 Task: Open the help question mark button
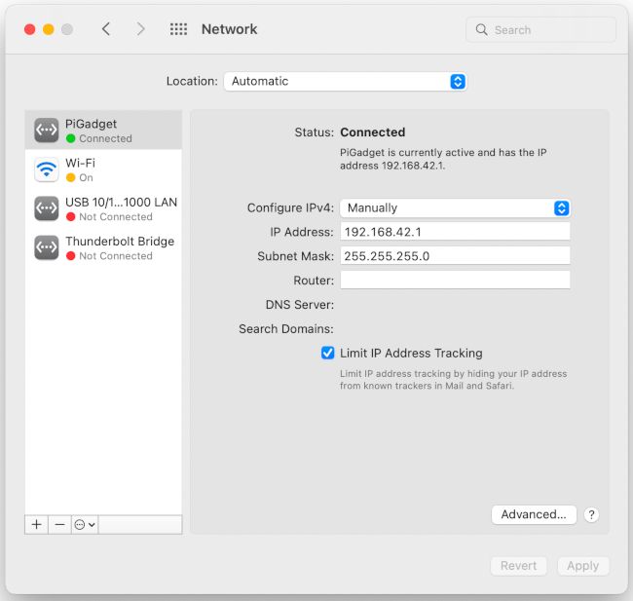coord(592,514)
